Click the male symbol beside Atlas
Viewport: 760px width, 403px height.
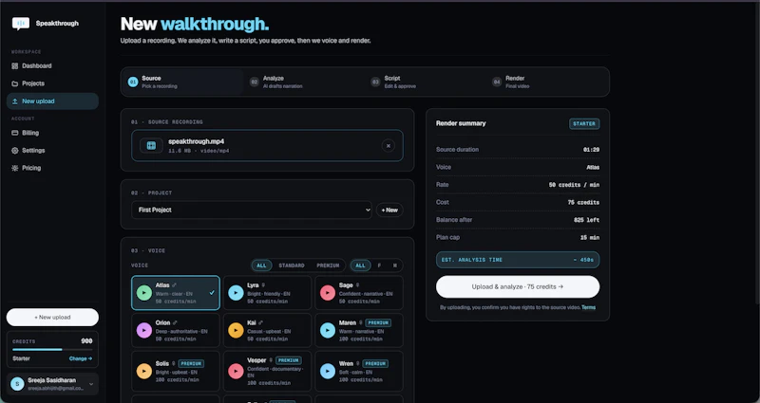click(x=175, y=285)
